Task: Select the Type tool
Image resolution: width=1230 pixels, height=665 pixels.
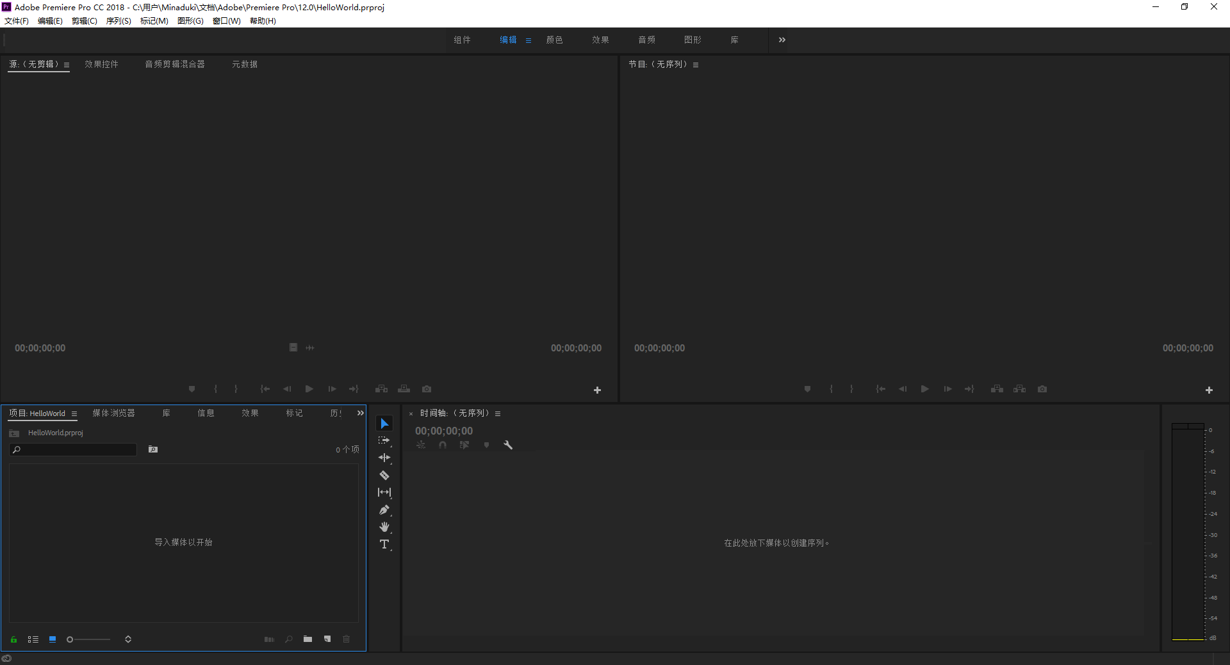Action: click(384, 545)
